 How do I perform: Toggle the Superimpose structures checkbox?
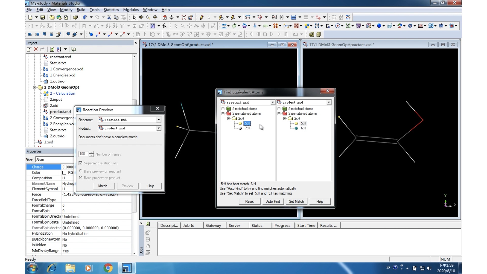pyautogui.click(x=80, y=163)
